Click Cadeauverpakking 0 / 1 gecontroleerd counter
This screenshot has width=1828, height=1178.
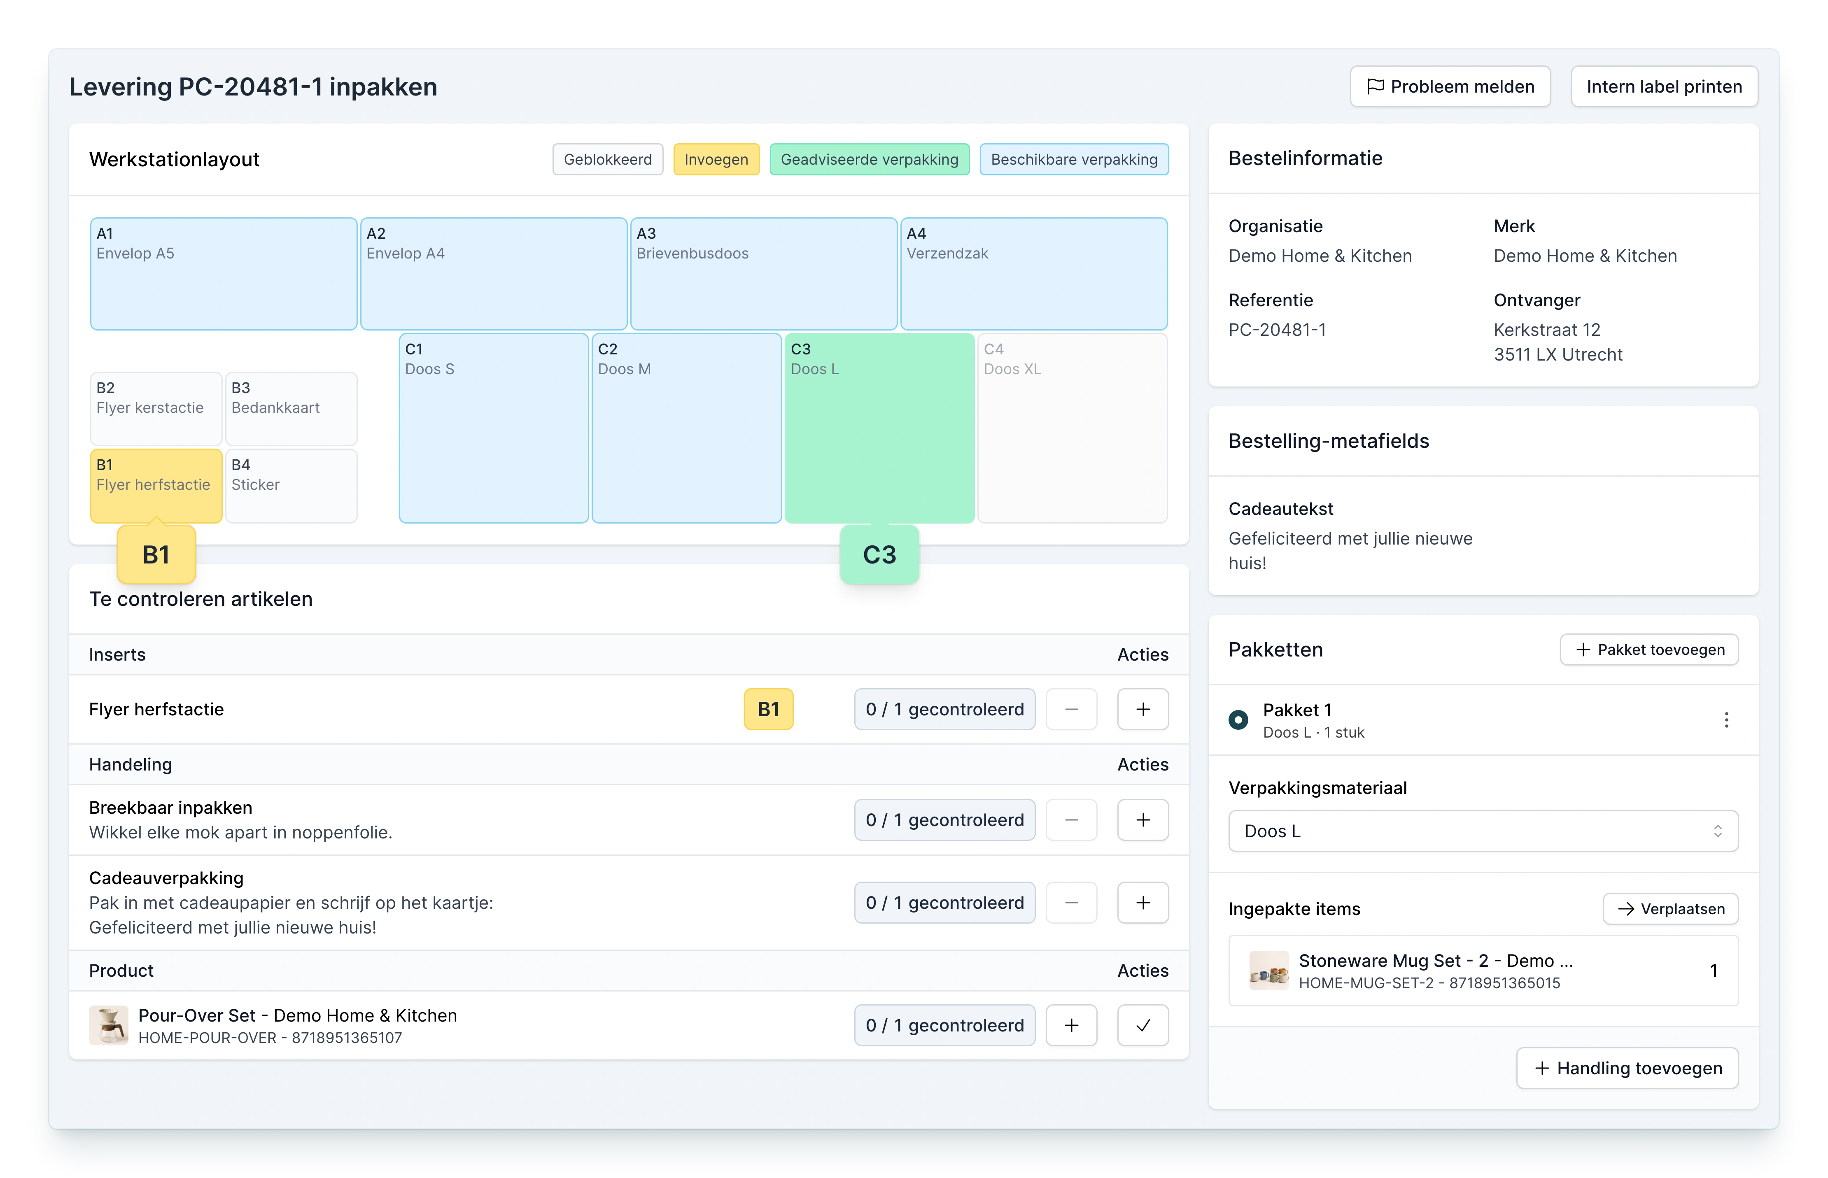tap(944, 903)
